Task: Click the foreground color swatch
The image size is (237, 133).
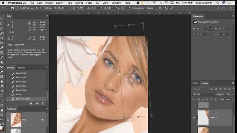Action: (1, 128)
